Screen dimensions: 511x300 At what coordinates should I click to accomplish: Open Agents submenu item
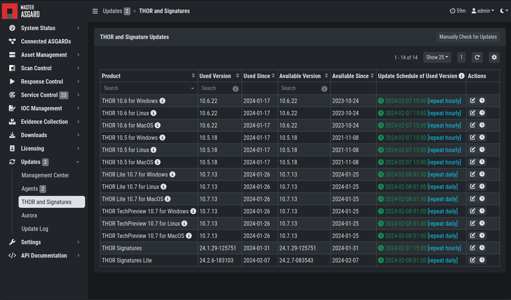click(52, 188)
